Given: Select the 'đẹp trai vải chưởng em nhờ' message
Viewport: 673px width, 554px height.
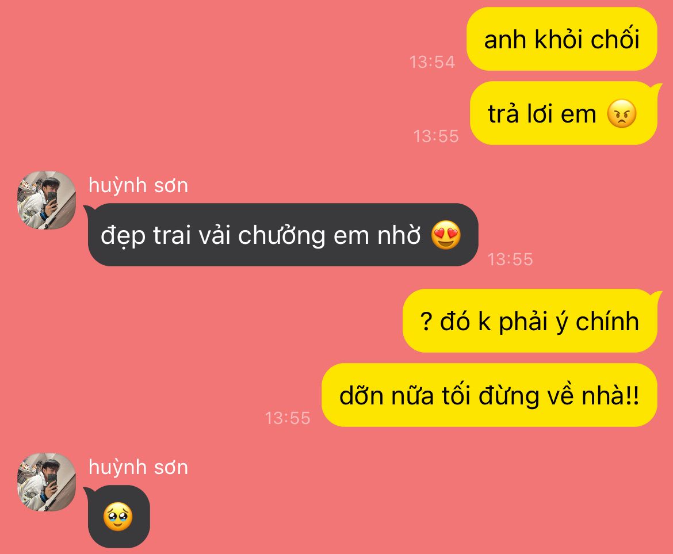Looking at the screenshot, I should click(x=282, y=235).
